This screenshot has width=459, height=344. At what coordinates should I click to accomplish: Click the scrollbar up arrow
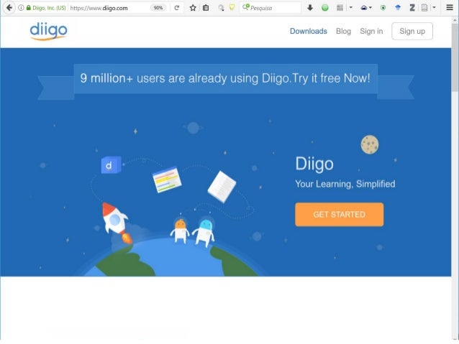(x=455, y=20)
